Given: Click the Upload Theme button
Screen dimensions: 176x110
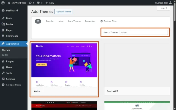Looking at the screenshot, I should [x=64, y=12].
